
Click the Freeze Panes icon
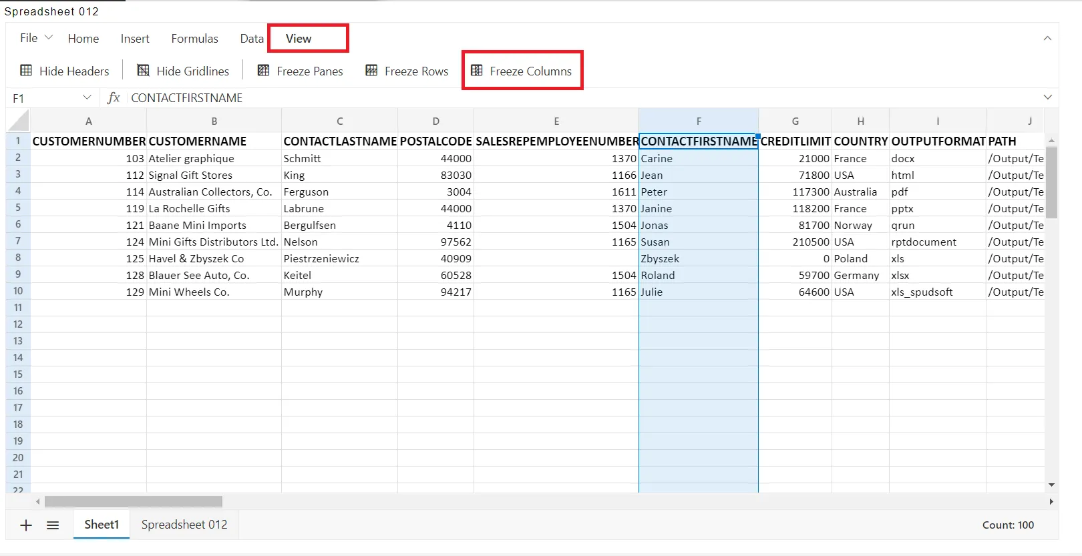click(x=263, y=71)
